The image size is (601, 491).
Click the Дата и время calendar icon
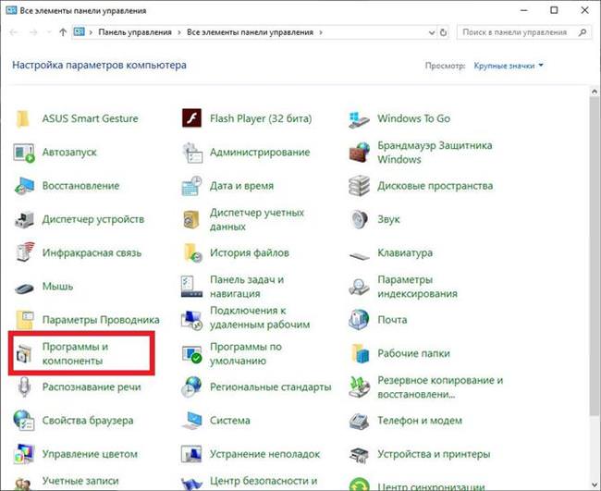pyautogui.click(x=191, y=186)
